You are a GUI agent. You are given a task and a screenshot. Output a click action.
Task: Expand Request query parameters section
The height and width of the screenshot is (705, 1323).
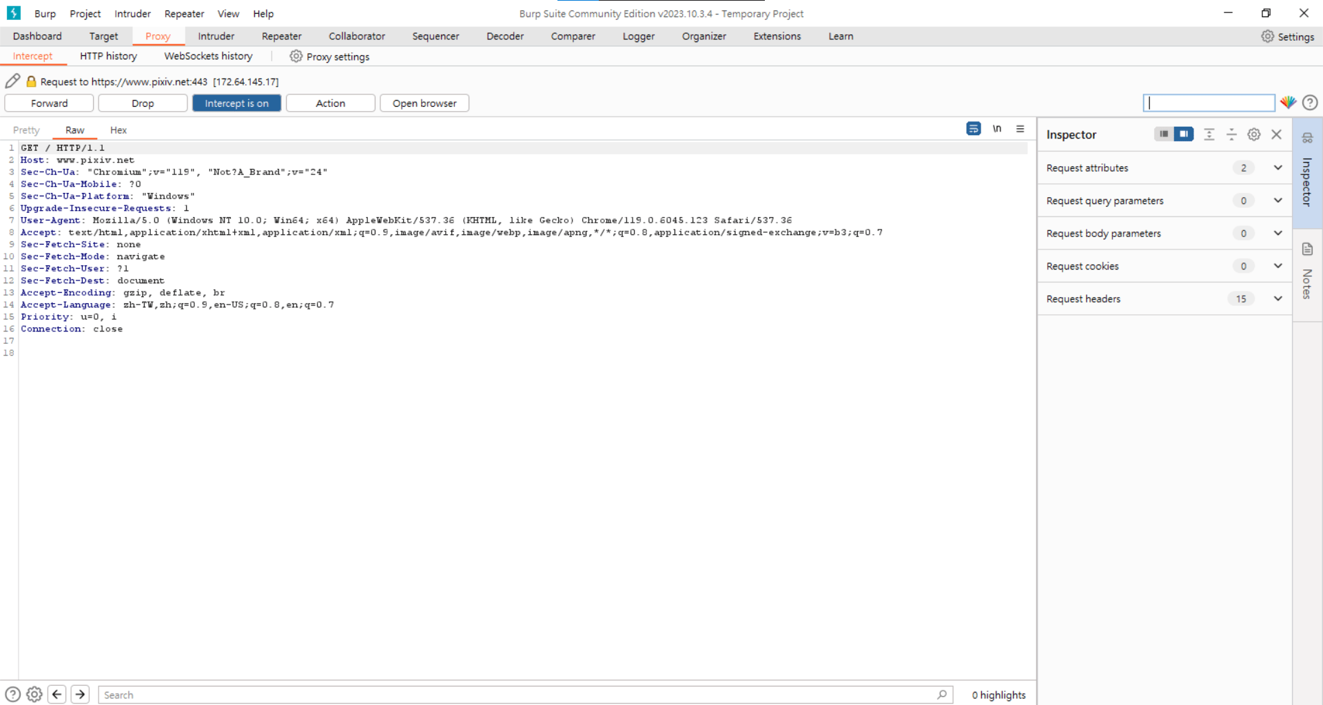click(x=1165, y=201)
